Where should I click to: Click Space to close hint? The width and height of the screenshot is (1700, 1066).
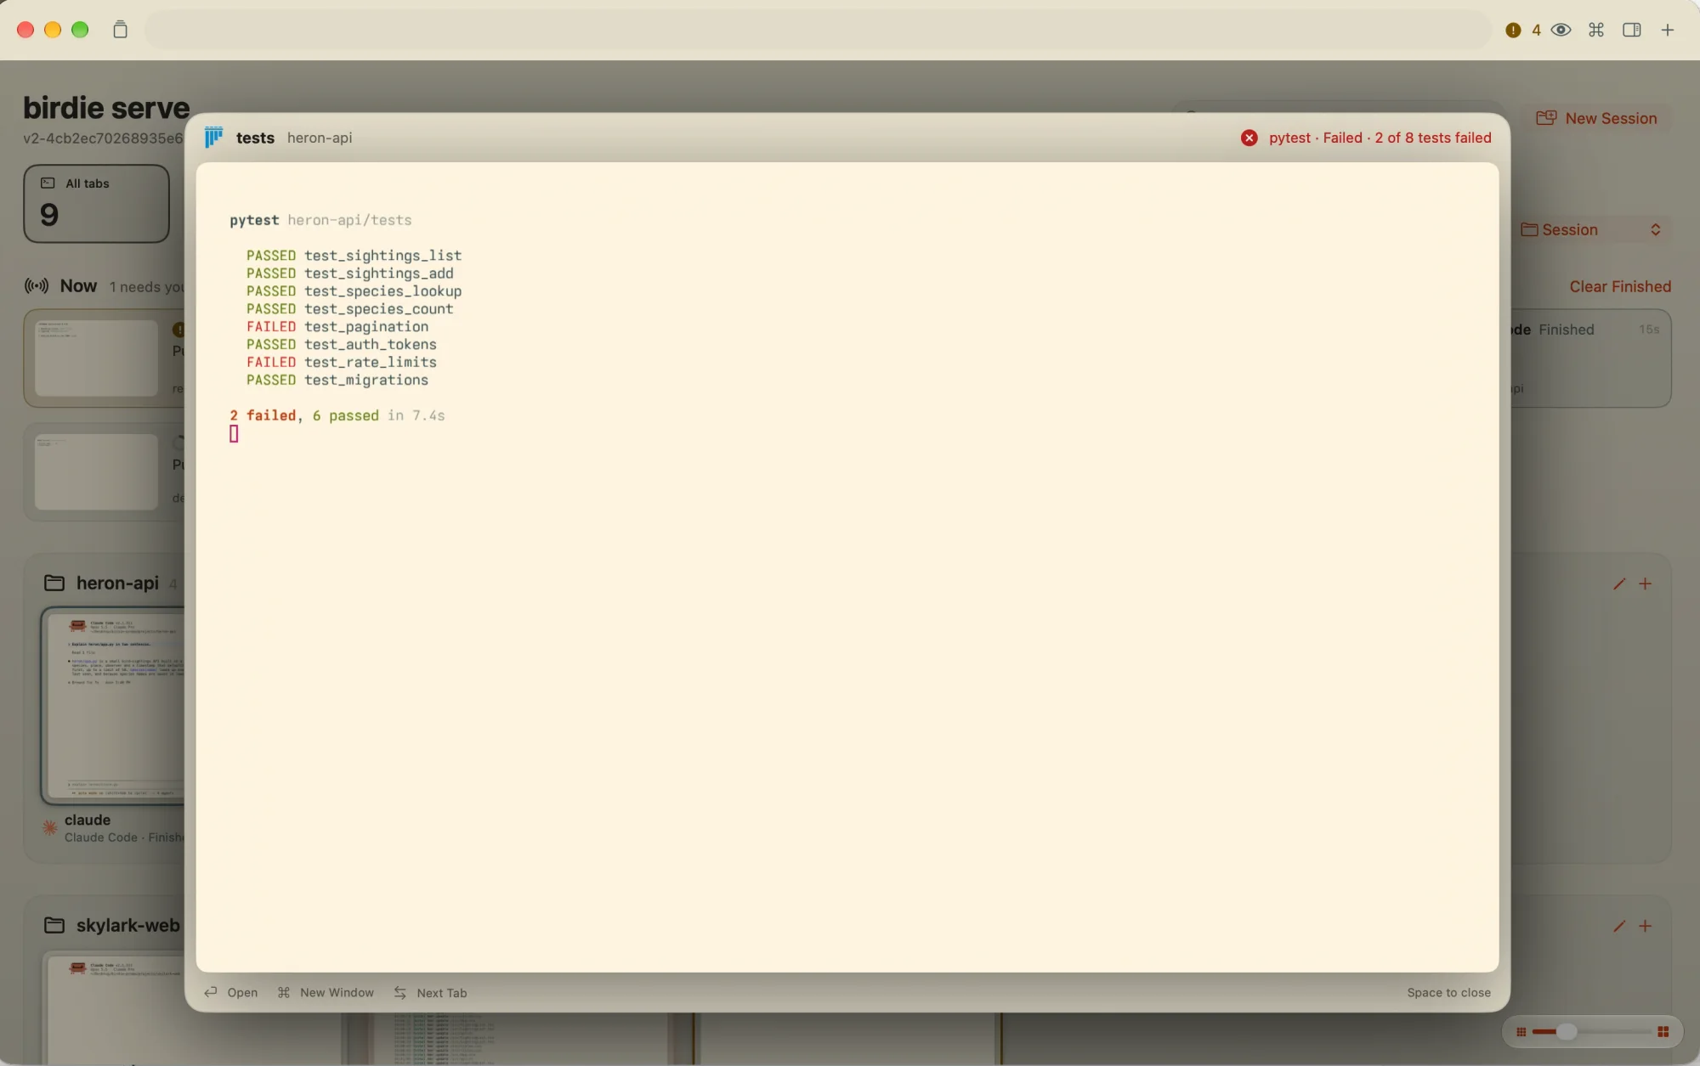click(x=1448, y=992)
